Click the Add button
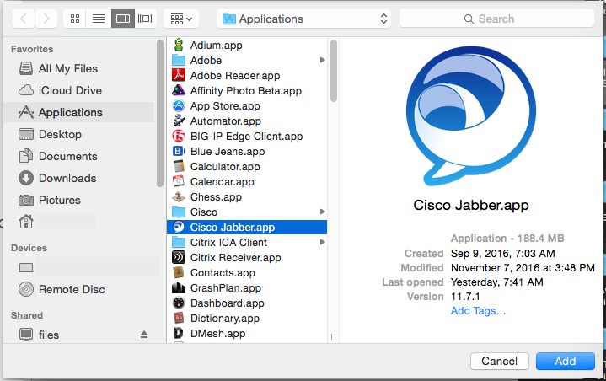 coord(565,361)
